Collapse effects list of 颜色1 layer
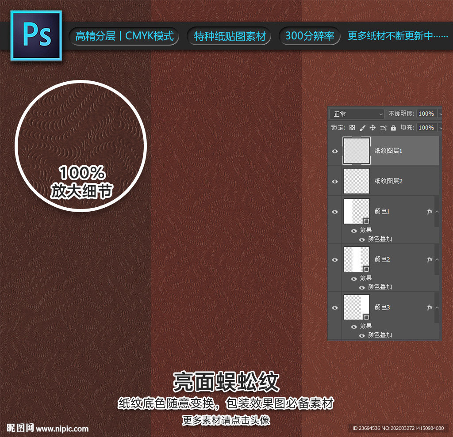 (x=437, y=211)
